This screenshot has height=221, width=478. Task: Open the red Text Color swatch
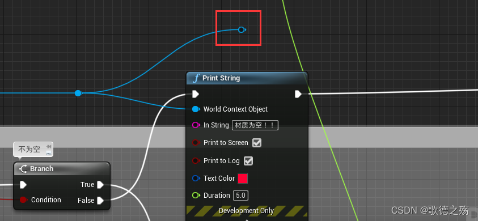[243, 178]
